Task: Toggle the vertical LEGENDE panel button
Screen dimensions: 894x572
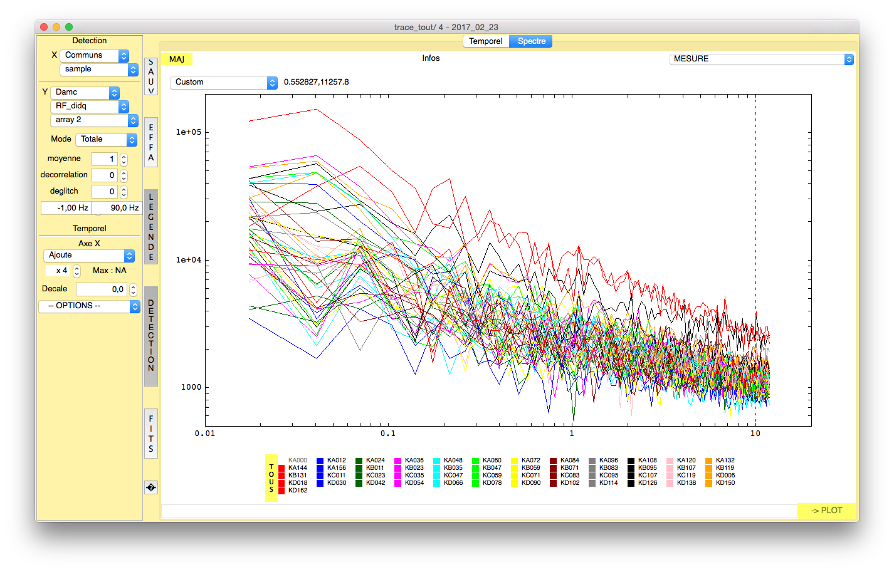Action: 150,227
